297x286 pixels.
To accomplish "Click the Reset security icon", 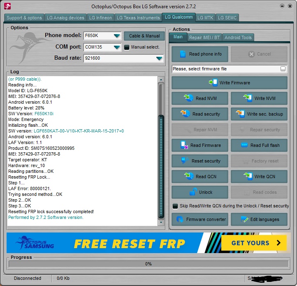I will point(185,160).
